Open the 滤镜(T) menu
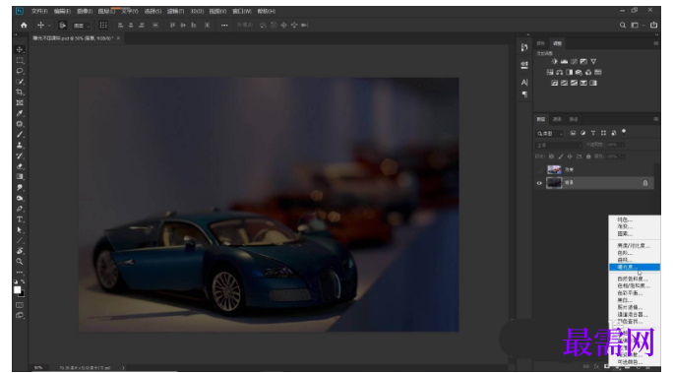The image size is (673, 373). [x=175, y=11]
